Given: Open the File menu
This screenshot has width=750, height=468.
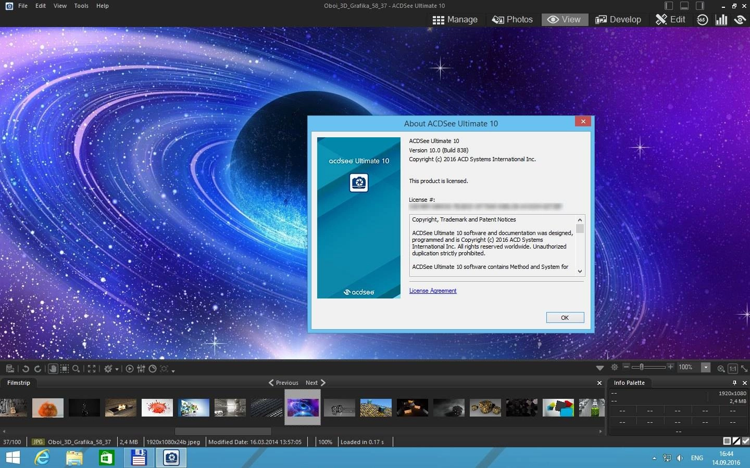Looking at the screenshot, I should (23, 6).
